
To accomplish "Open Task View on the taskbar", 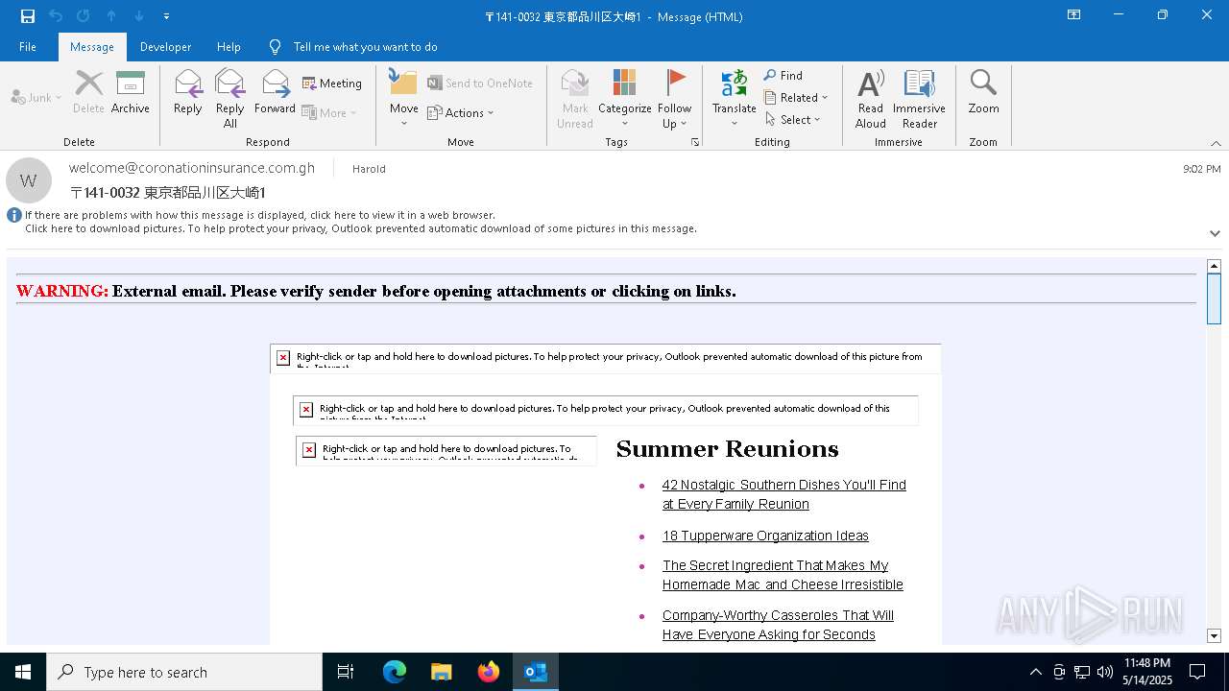I will (x=346, y=672).
